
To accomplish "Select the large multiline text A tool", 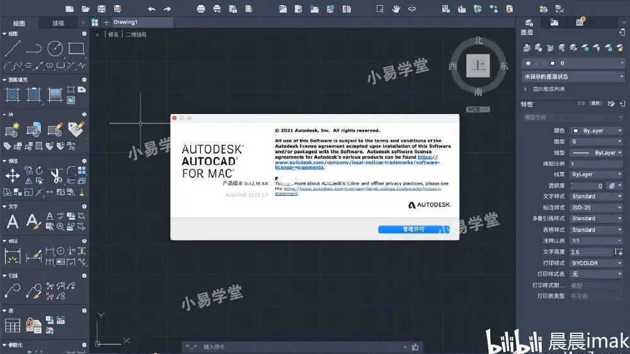I will point(13,221).
